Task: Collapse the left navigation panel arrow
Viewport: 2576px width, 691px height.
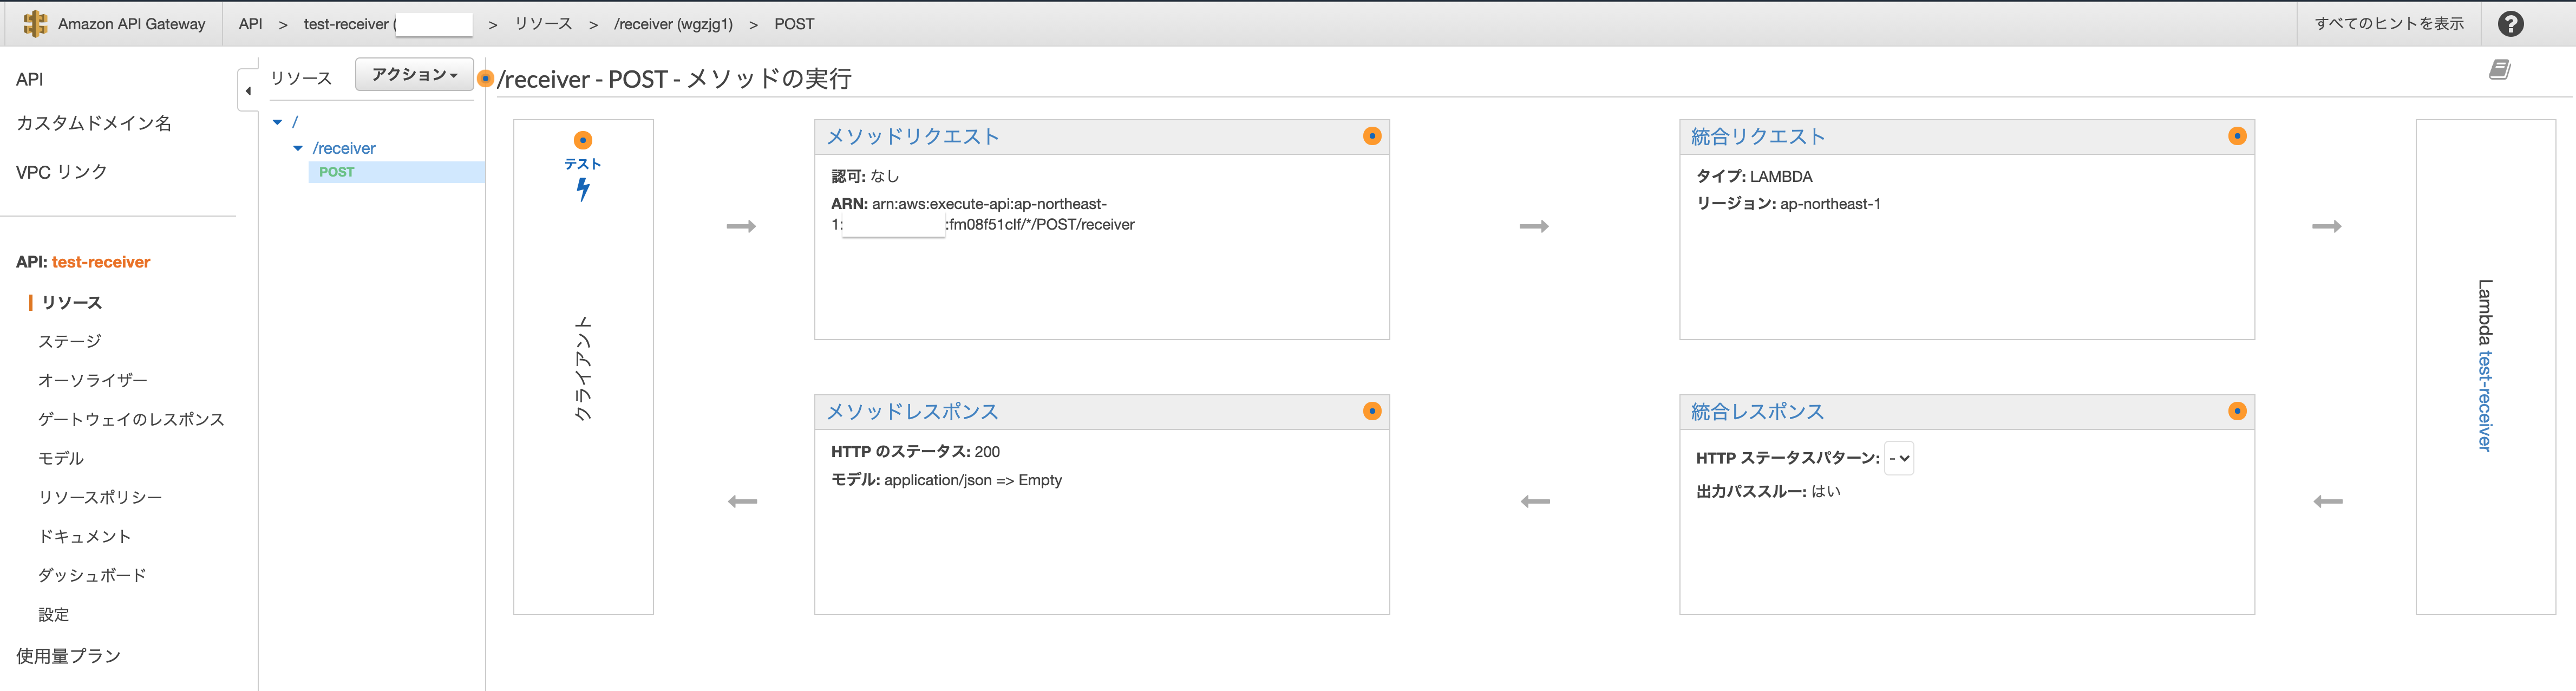Action: pos(248,91)
